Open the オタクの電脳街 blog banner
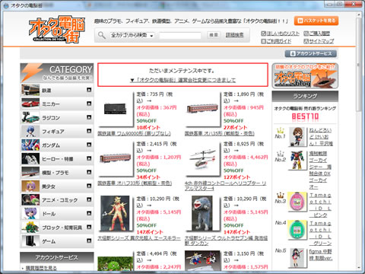The image size is (365, 274). [305, 76]
